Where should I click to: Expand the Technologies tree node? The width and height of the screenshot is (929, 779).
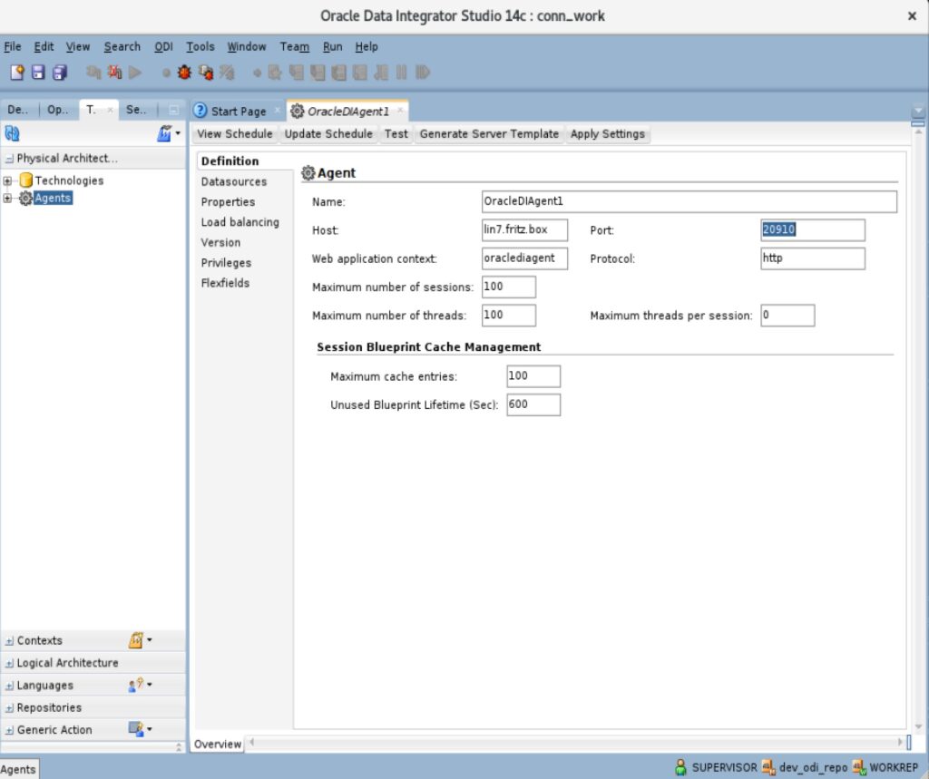[x=7, y=180]
